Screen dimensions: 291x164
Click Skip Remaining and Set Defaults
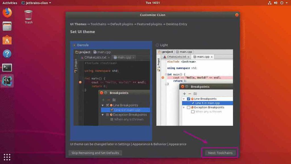[x=95, y=153]
